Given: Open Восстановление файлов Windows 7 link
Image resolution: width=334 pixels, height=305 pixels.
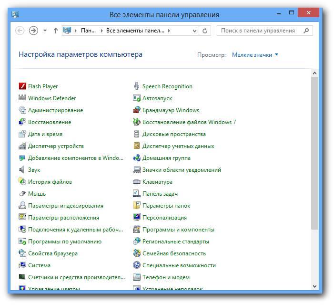Looking at the screenshot, I should click(189, 122).
